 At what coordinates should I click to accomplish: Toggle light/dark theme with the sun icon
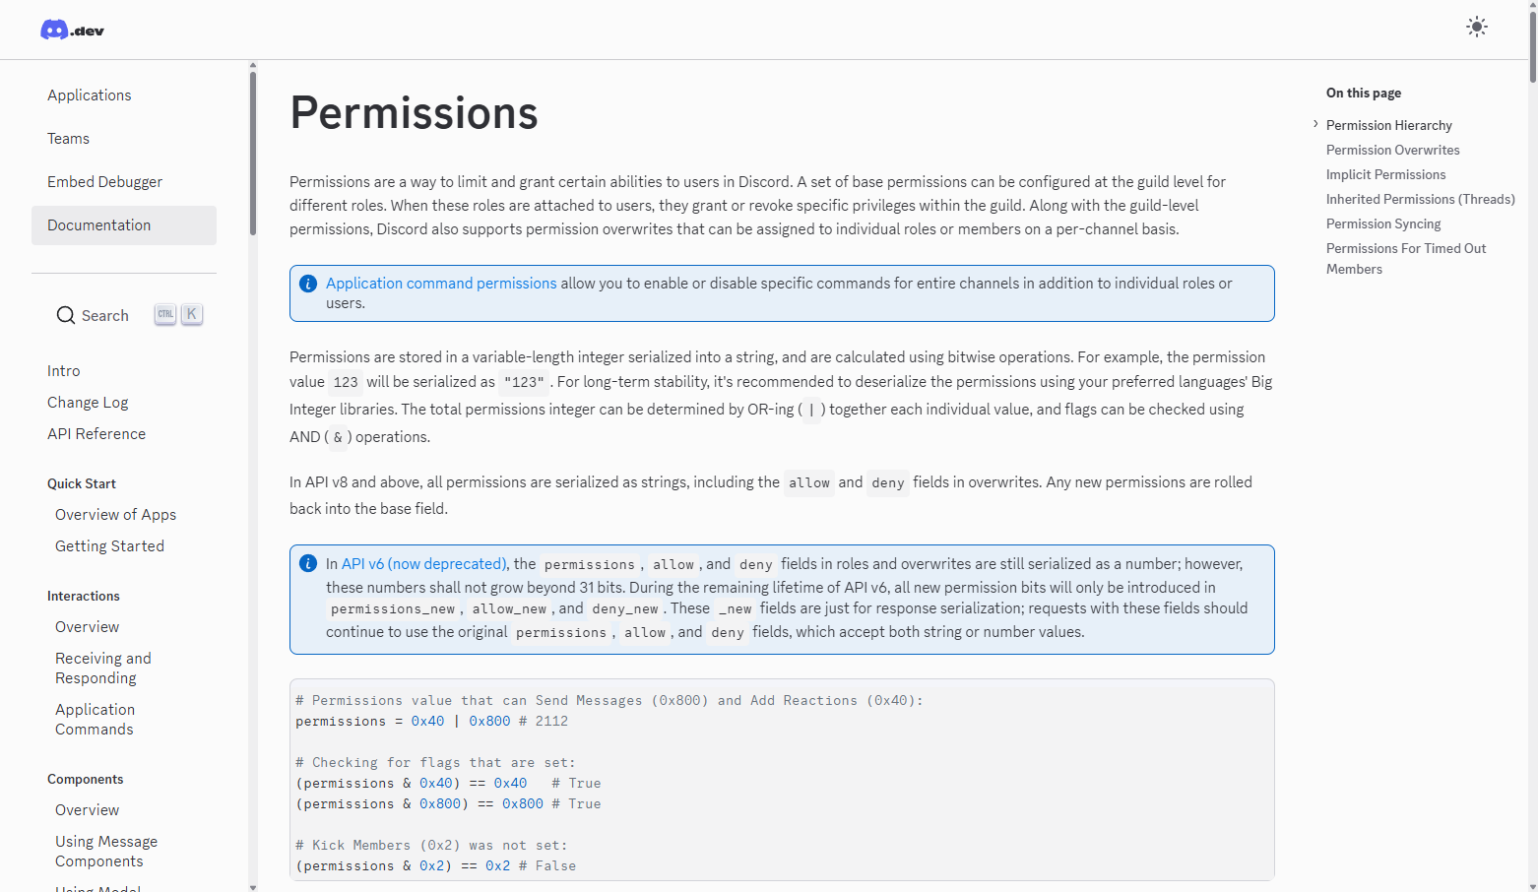[1476, 27]
